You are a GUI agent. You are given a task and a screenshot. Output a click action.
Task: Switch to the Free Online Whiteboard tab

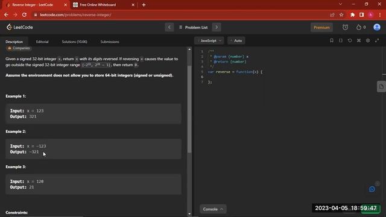coord(103,5)
